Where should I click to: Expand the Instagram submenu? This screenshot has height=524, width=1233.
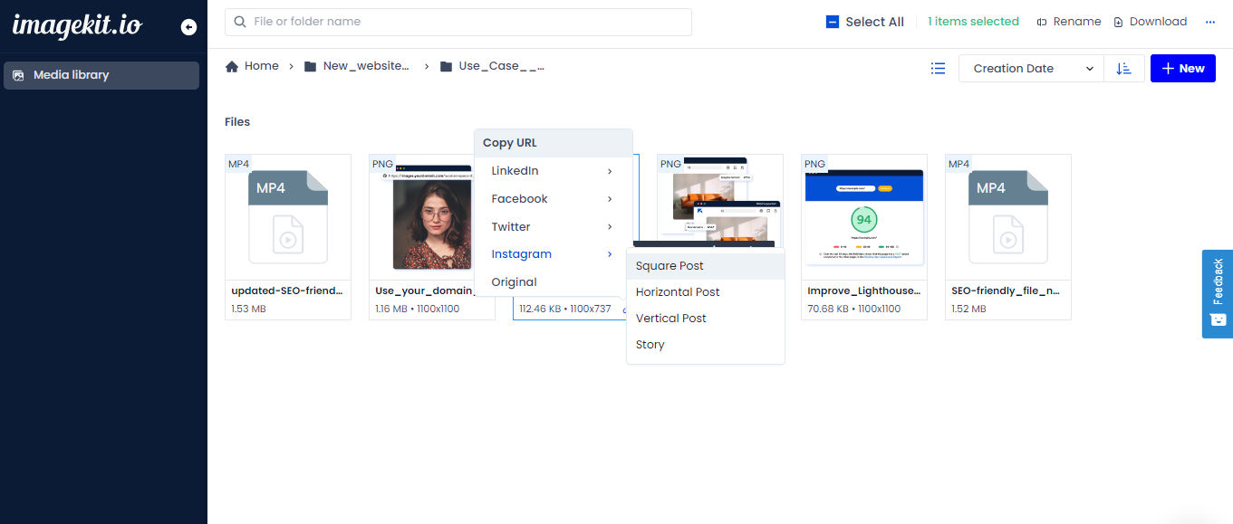[554, 254]
